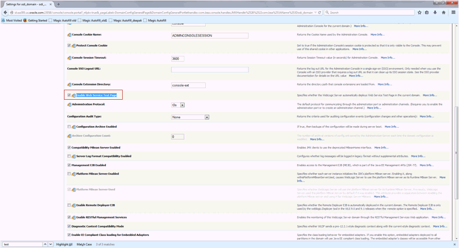Open Magic Autofill_deepak bookmark
The width and height of the screenshot is (459, 248).
(x=125, y=21)
